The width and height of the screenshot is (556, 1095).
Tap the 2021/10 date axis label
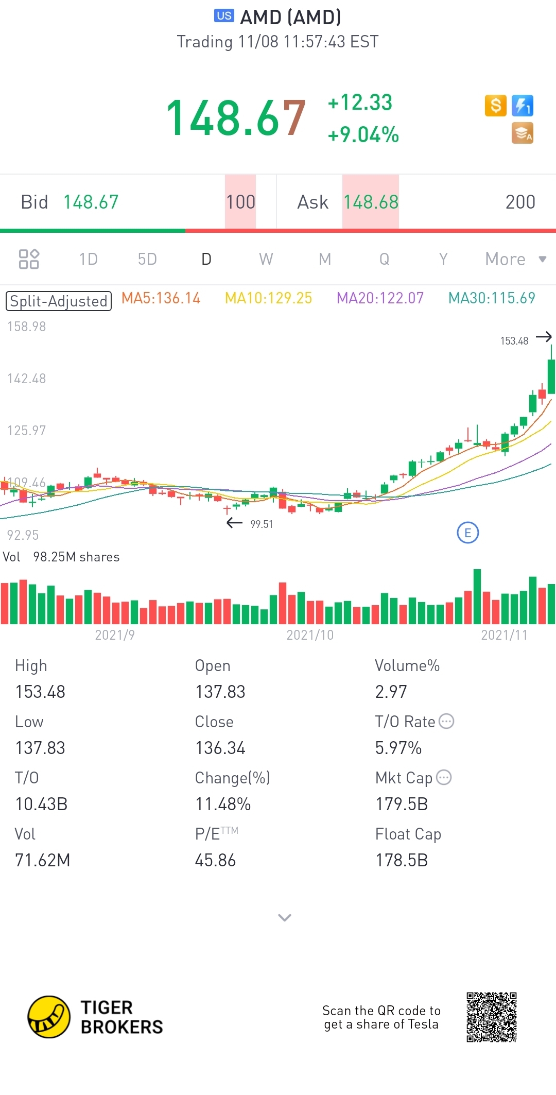click(310, 635)
